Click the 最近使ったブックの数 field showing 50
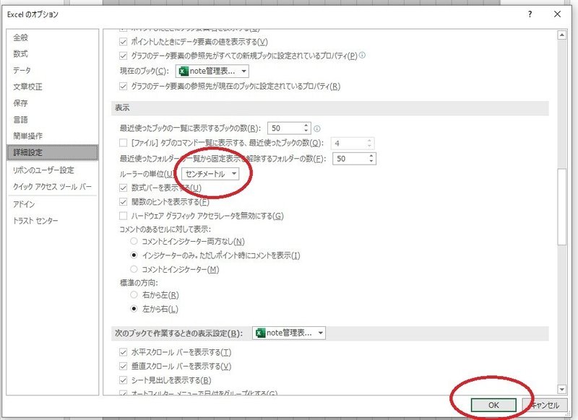 285,128
